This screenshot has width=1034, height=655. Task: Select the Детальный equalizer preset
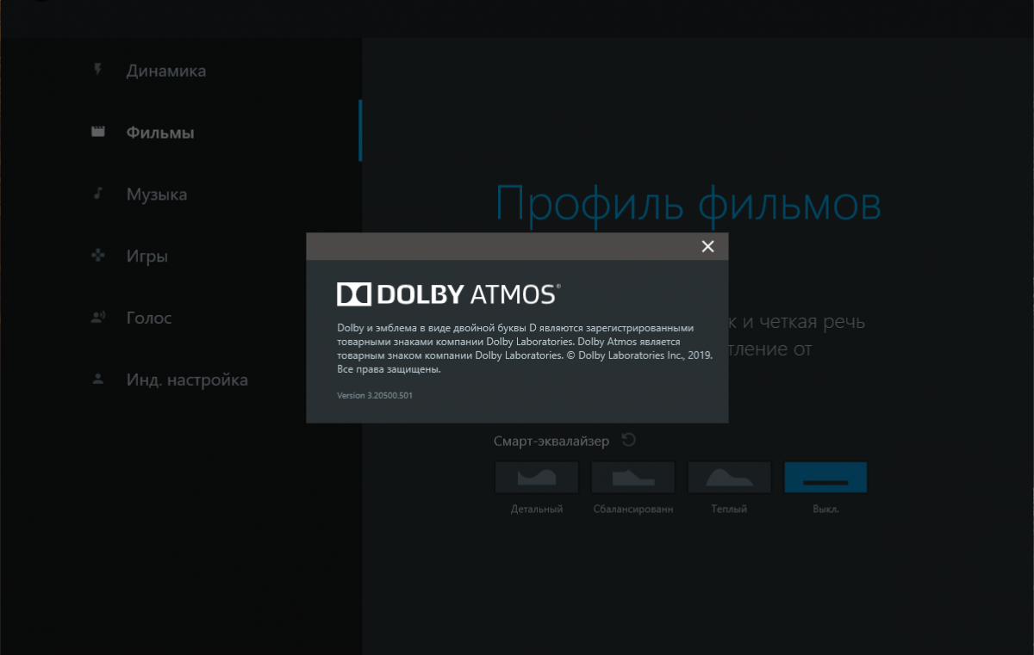click(x=537, y=477)
